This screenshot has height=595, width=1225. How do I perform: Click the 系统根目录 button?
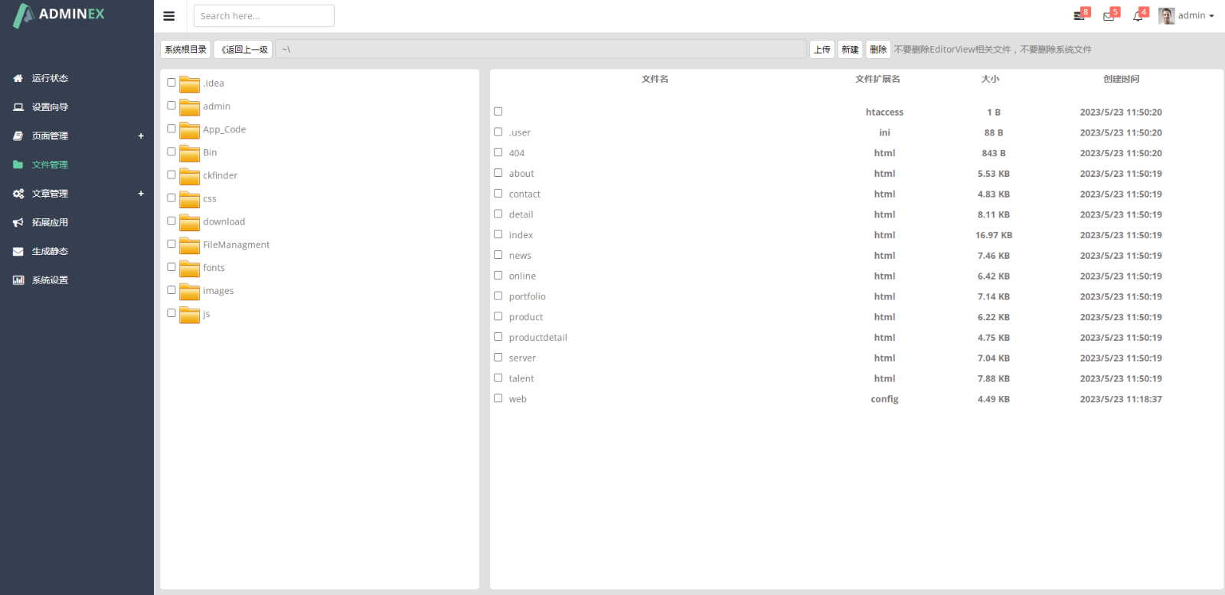pos(185,49)
